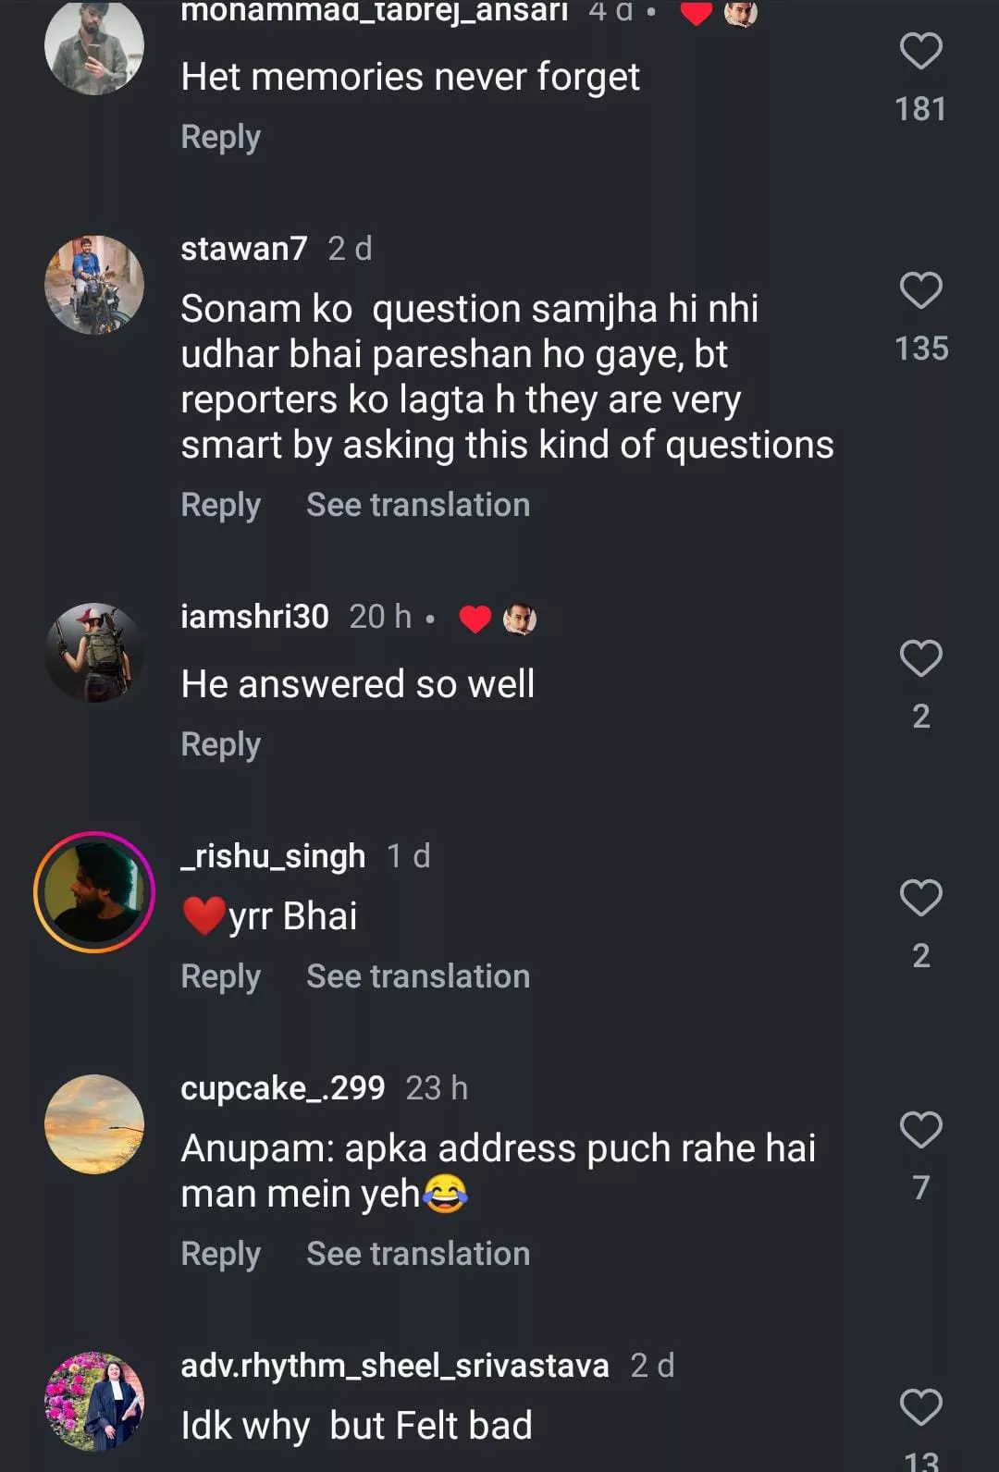Heart the cupcake_.299 comment
The image size is (999, 1472).
click(920, 1130)
